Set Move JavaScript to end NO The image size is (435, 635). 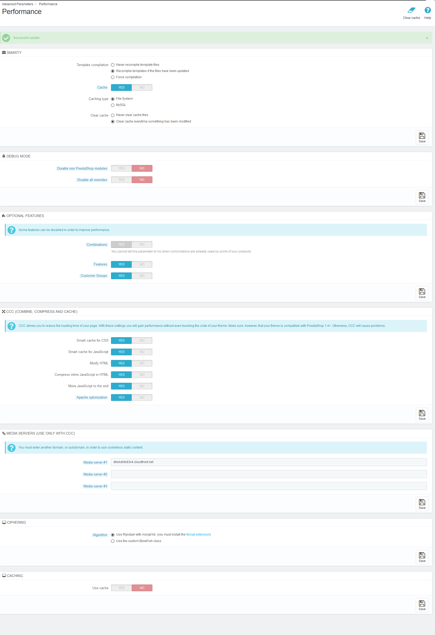coord(142,386)
